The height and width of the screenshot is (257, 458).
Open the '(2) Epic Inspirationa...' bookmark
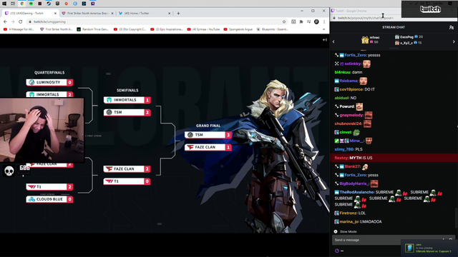[x=167, y=29]
